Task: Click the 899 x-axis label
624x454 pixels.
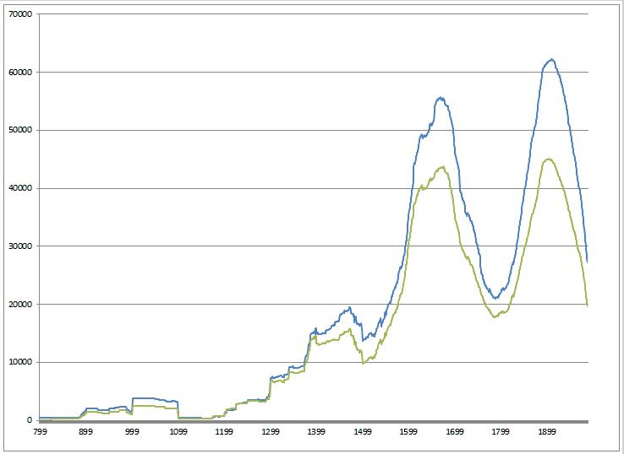Action: tap(85, 431)
